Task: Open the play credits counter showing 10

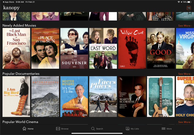Action: click(x=189, y=8)
